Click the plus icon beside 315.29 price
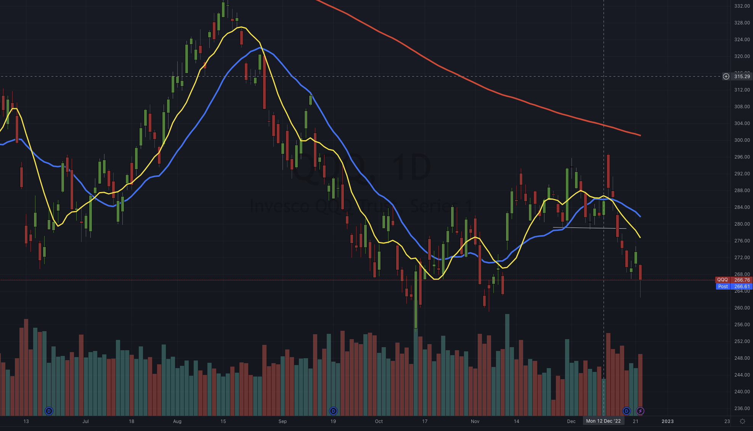The image size is (753, 431). click(726, 76)
